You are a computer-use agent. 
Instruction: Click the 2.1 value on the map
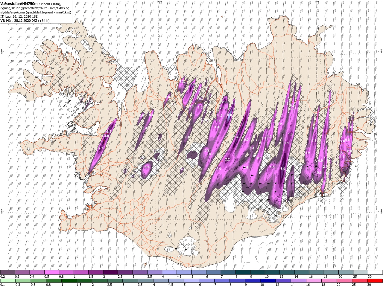287,143
